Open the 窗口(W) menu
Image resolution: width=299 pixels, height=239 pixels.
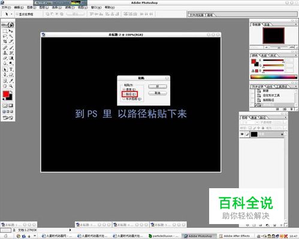pyautogui.click(x=96, y=7)
